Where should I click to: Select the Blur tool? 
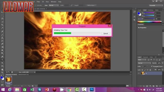(2, 50)
